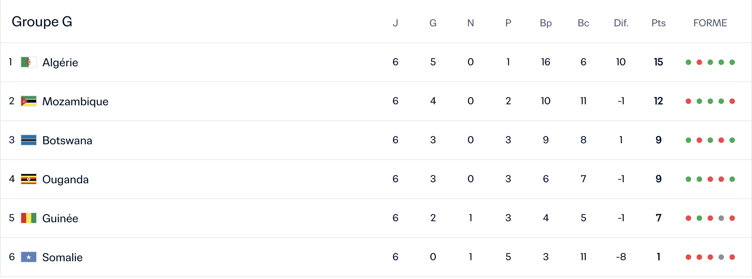Click Algérie's red loss form dot

[699, 62]
